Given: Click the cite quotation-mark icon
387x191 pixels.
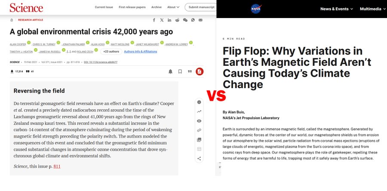Looking at the screenshot, I should point(190,71).
